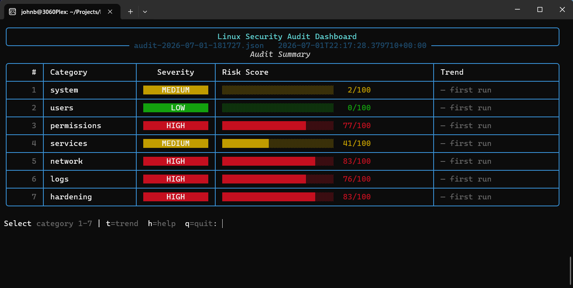Click the permissions risk score bar
The height and width of the screenshot is (288, 573).
[278, 126]
